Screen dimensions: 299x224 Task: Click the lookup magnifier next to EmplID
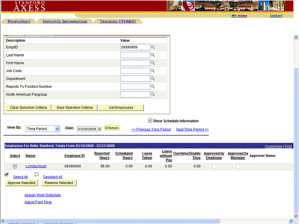[x=153, y=47]
